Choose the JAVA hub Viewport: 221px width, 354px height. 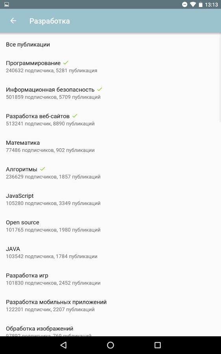coord(110,253)
